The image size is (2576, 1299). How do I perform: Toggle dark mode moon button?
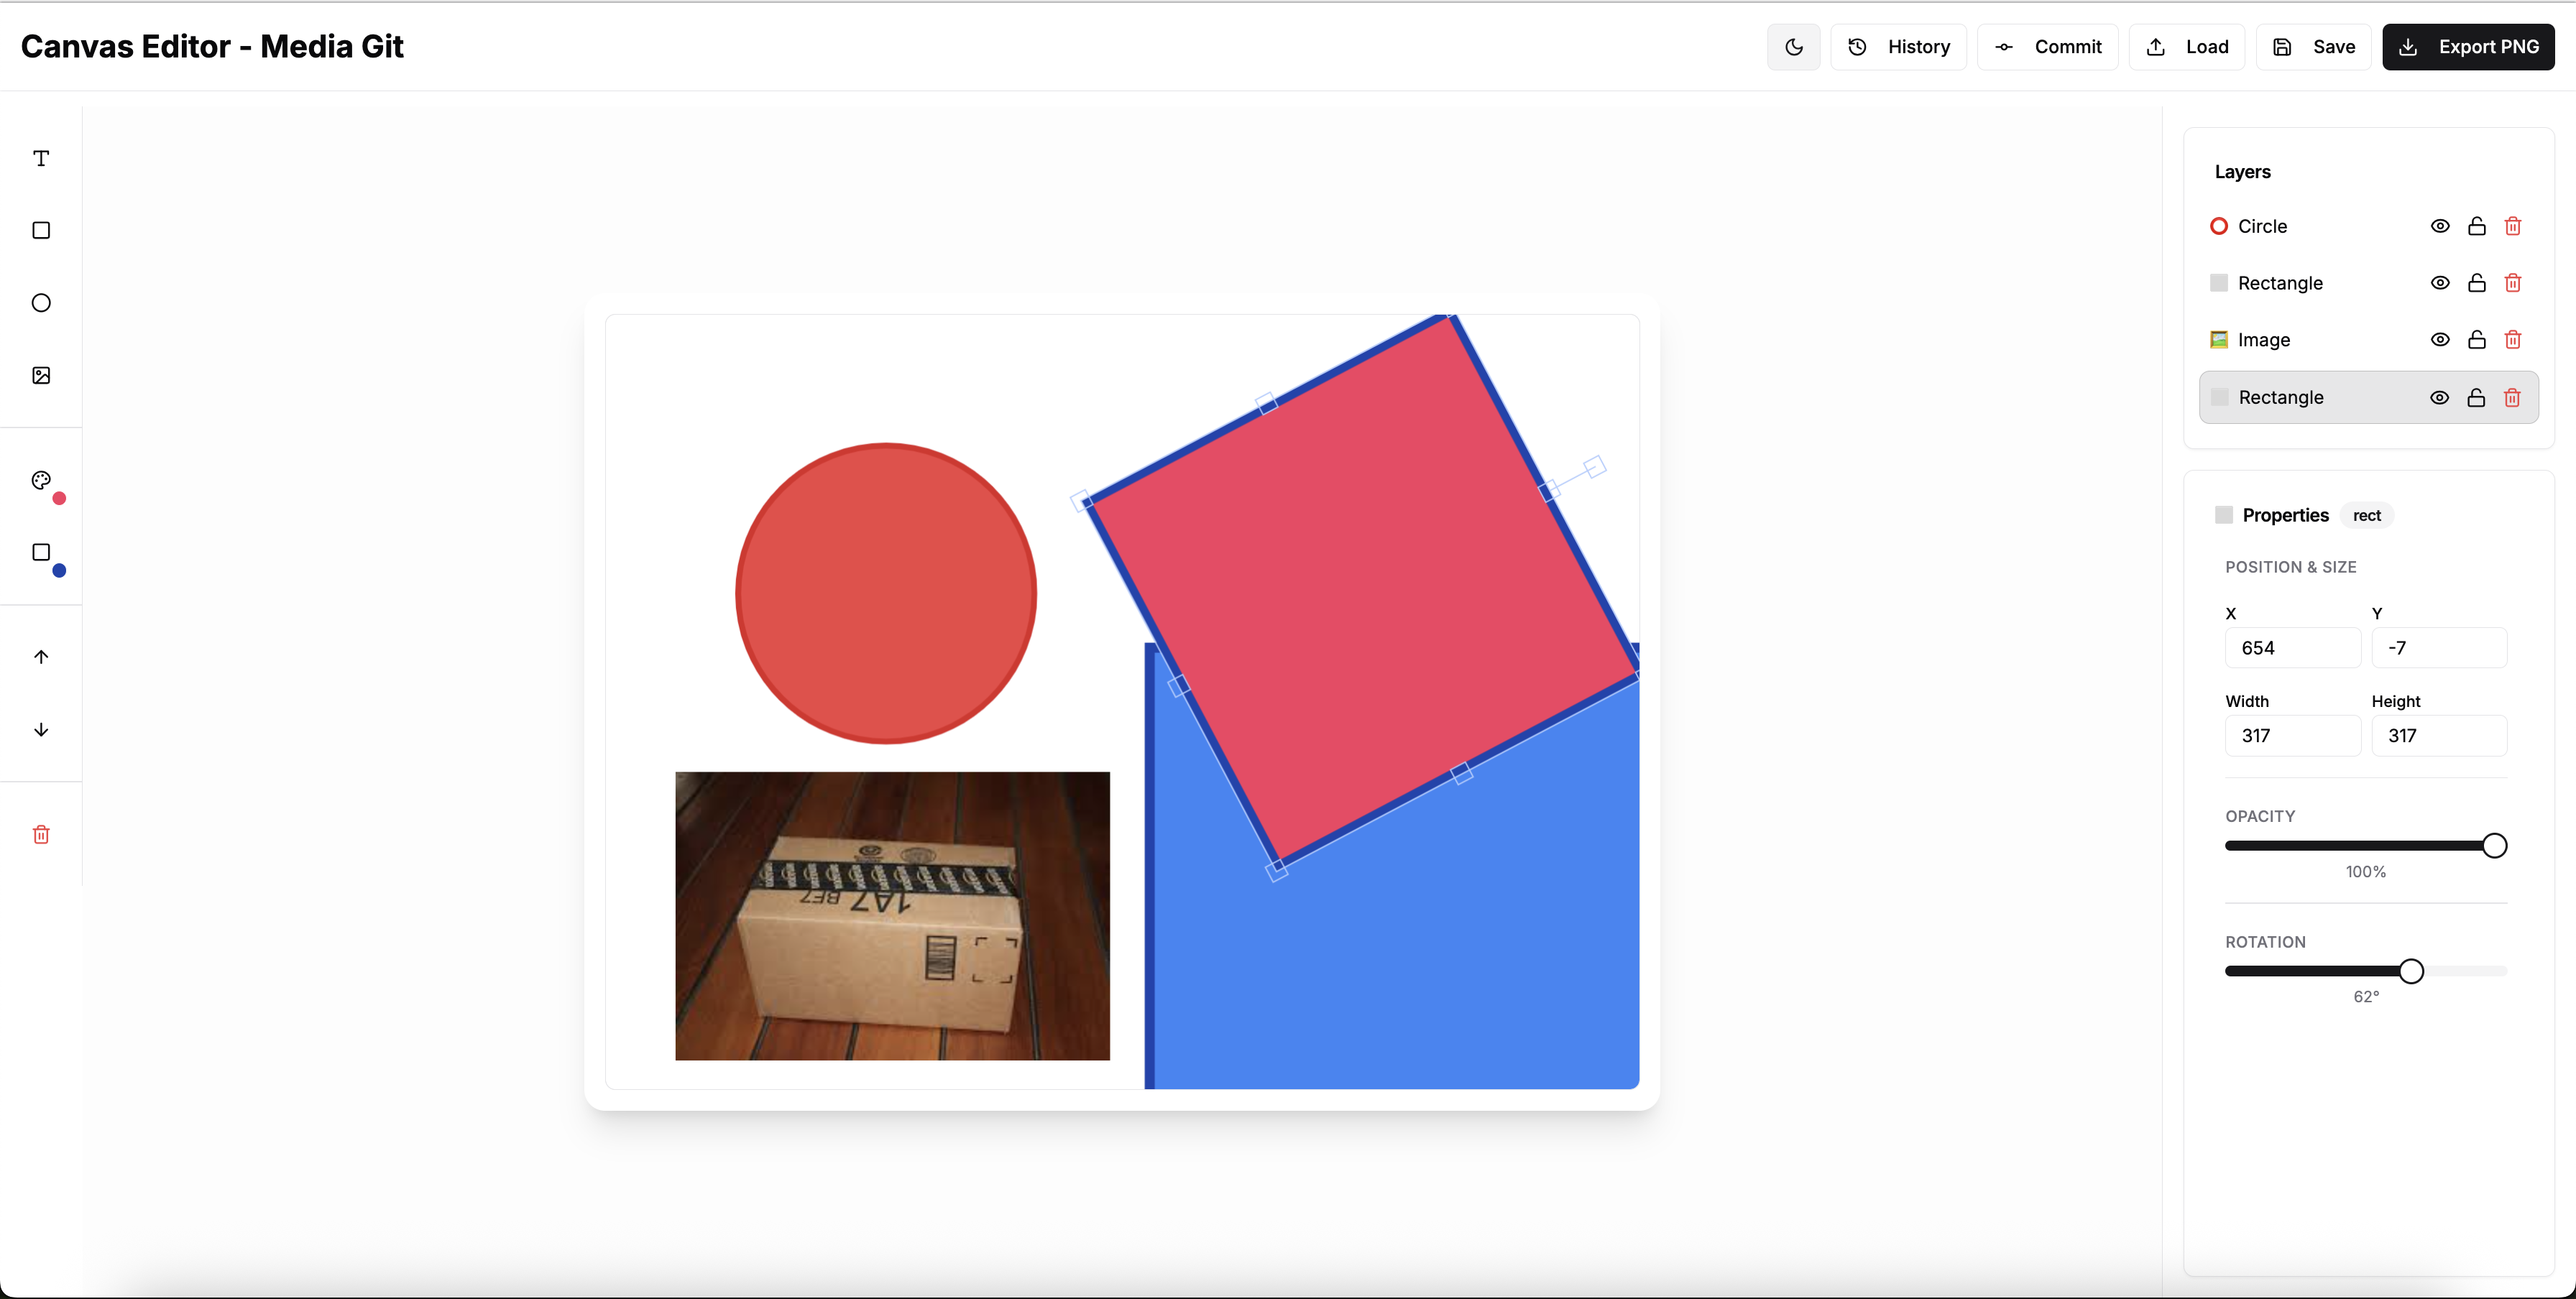1793,47
